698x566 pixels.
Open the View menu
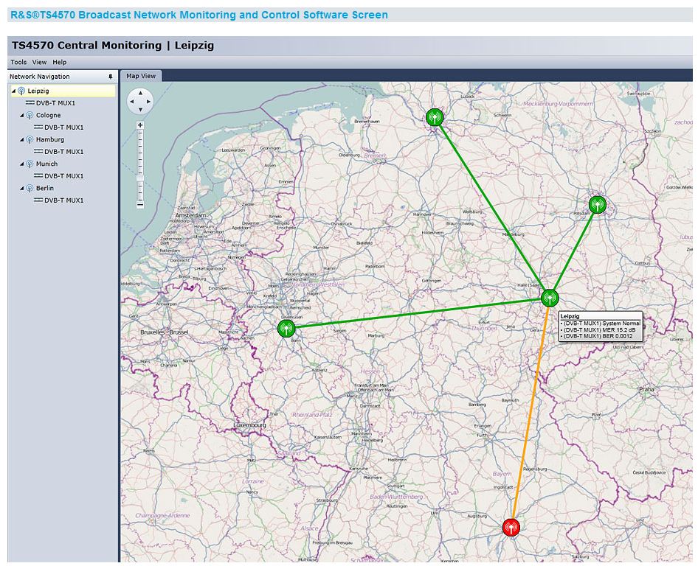(x=39, y=62)
